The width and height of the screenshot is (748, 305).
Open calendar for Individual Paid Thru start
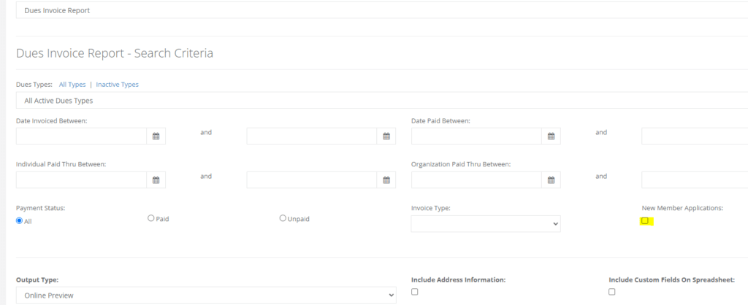pyautogui.click(x=156, y=180)
